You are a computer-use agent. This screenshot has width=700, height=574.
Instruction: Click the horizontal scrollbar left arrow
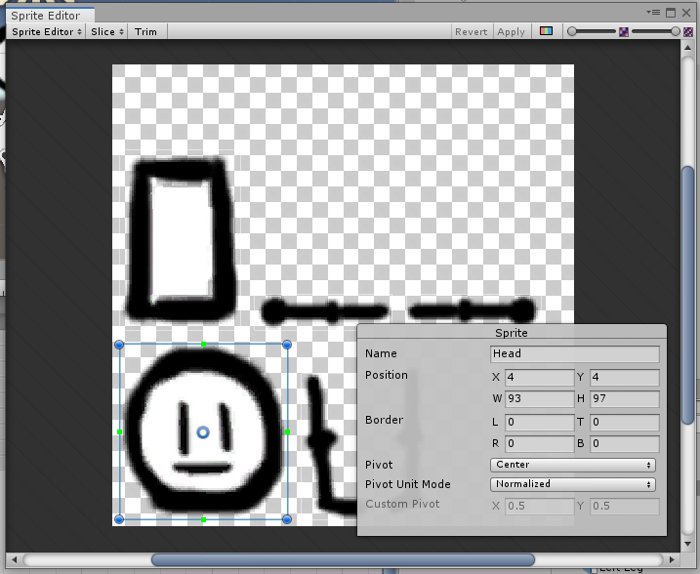(x=14, y=559)
